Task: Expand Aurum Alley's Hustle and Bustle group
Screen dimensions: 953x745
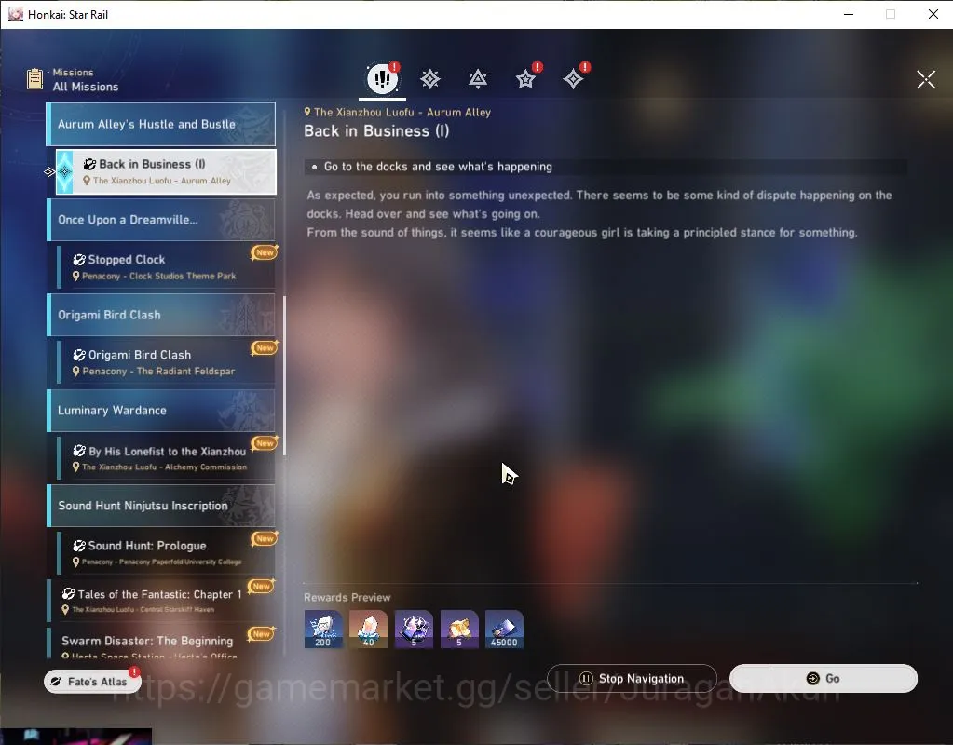Action: coord(161,124)
